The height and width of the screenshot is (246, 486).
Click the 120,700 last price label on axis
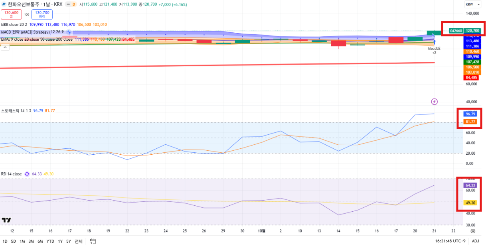(472, 31)
